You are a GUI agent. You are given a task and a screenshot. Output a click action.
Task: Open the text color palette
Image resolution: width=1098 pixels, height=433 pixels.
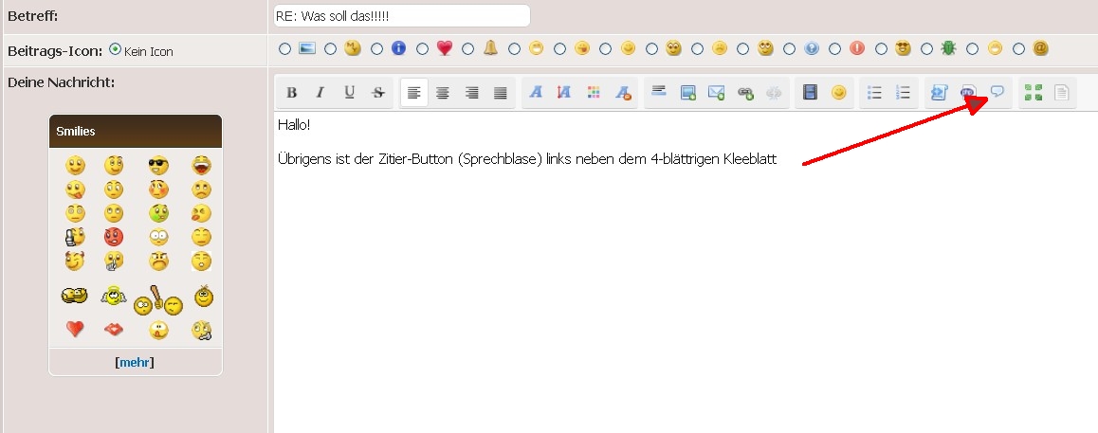(594, 93)
